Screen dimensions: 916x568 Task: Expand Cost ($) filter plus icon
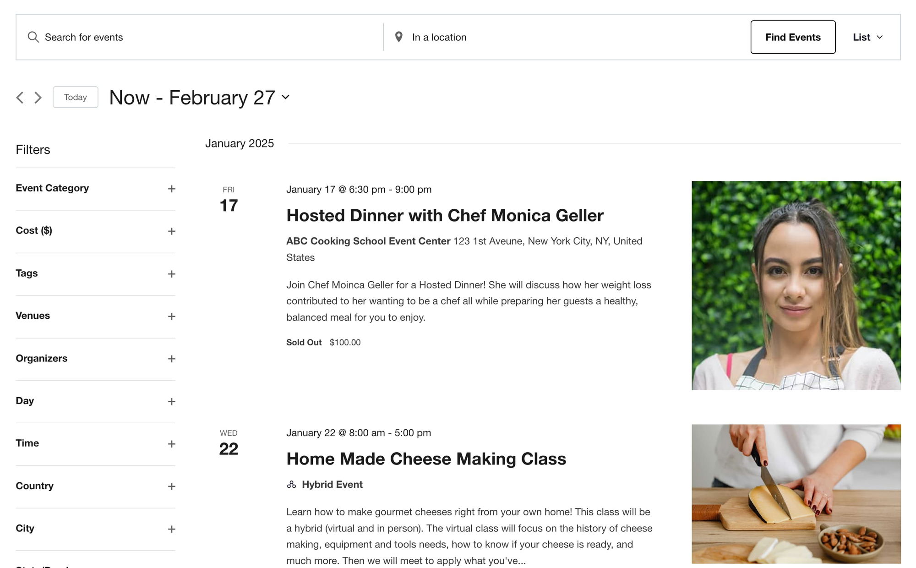pos(172,231)
